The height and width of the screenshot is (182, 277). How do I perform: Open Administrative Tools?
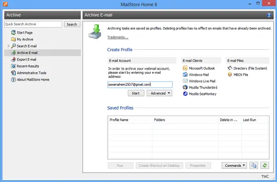[x=31, y=73]
